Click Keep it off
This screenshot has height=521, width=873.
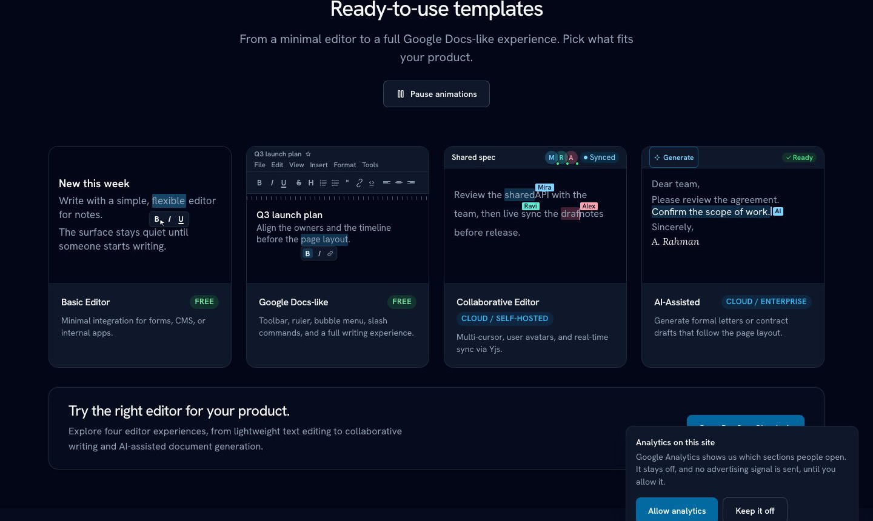tap(755, 511)
